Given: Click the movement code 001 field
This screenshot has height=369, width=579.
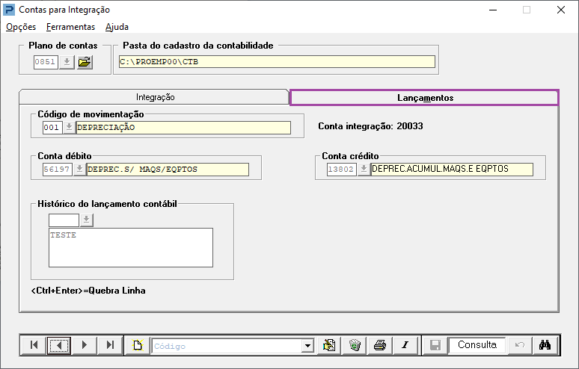Looking at the screenshot, I should coord(52,128).
